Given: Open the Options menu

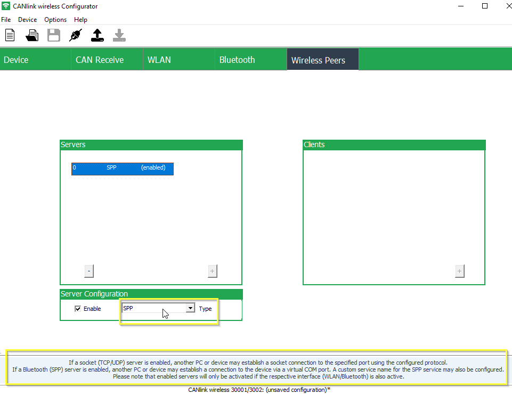Looking at the screenshot, I should 55,19.
